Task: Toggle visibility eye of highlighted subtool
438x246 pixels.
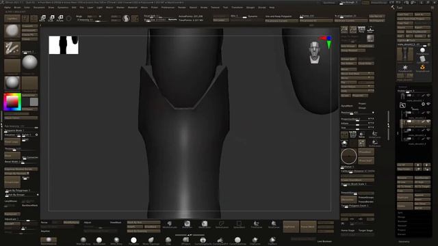Action: [428, 122]
